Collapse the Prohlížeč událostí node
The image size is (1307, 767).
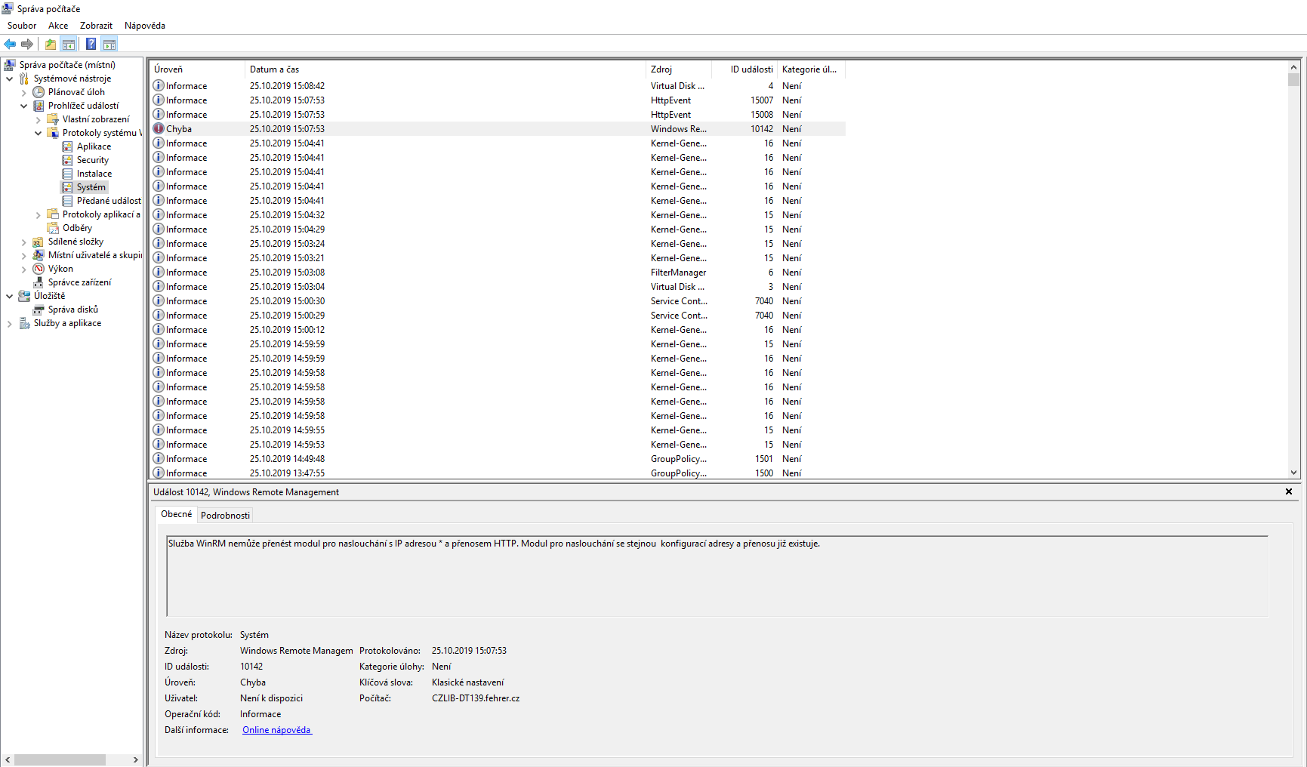pyautogui.click(x=24, y=106)
